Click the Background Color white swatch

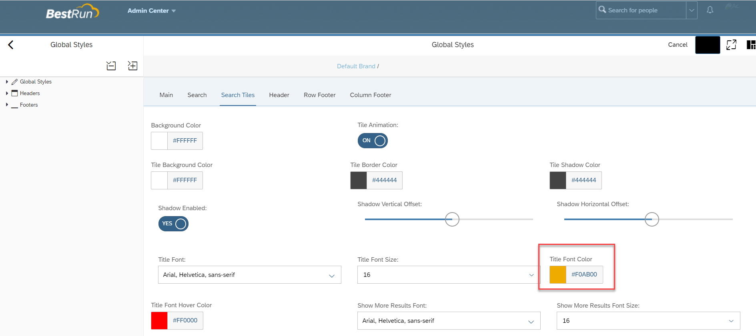pyautogui.click(x=159, y=141)
